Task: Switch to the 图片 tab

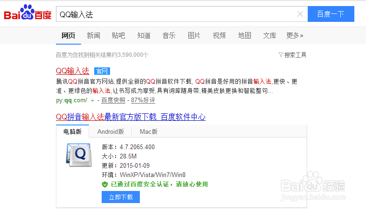Action: [194, 36]
